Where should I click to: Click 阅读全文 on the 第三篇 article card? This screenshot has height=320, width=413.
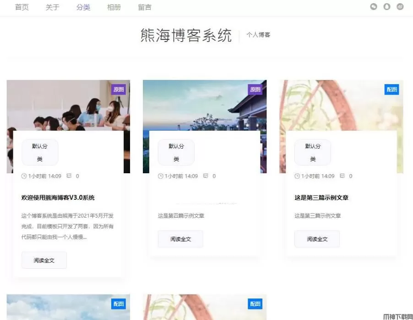pos(317,239)
